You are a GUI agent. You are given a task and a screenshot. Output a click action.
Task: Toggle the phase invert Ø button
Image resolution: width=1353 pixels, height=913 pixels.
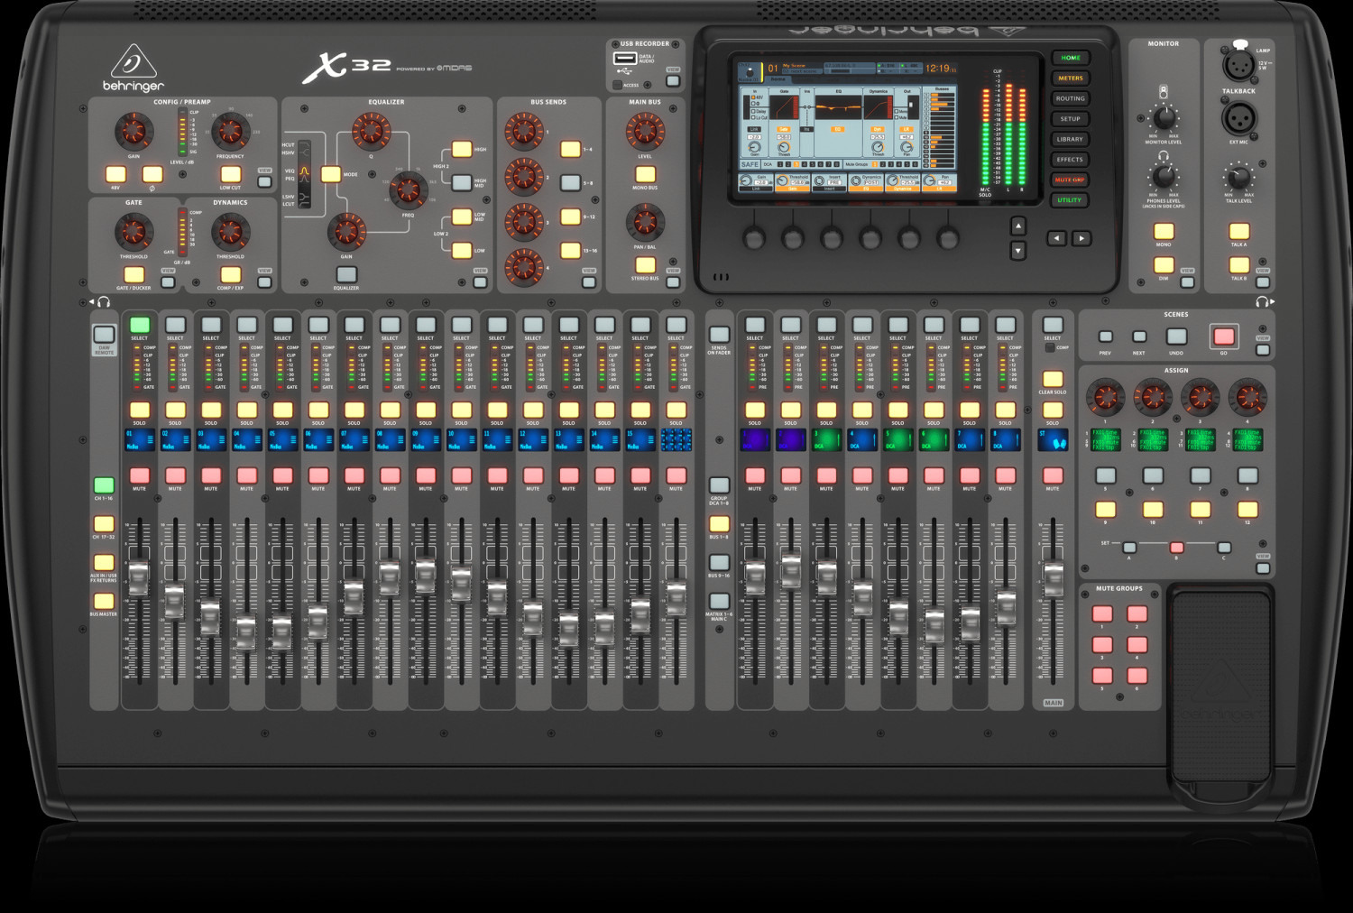152,174
